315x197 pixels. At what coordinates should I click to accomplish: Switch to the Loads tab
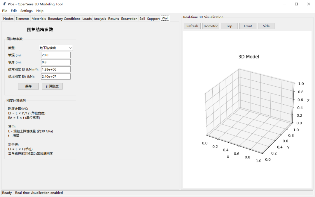[x=87, y=19]
